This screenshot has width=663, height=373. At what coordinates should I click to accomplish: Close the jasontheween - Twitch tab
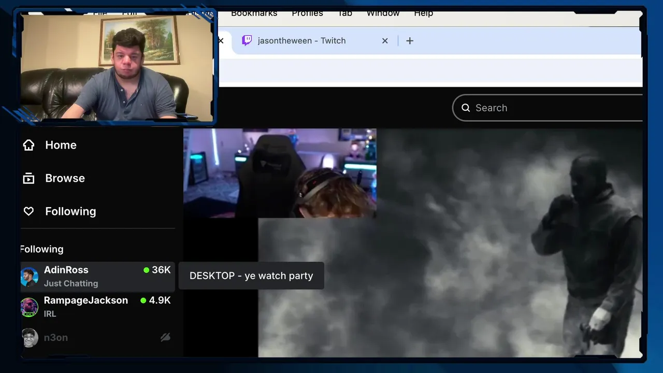(385, 40)
